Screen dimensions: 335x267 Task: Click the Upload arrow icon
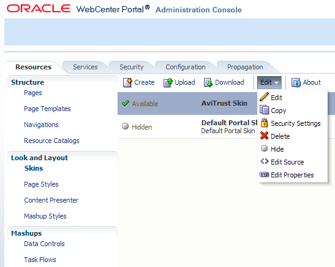click(168, 82)
